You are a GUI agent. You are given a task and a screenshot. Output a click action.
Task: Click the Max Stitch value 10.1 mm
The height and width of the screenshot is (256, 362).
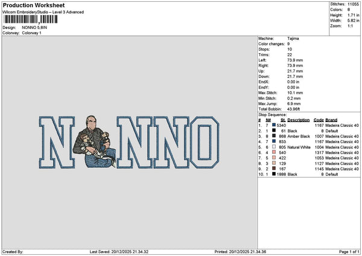(x=295, y=92)
